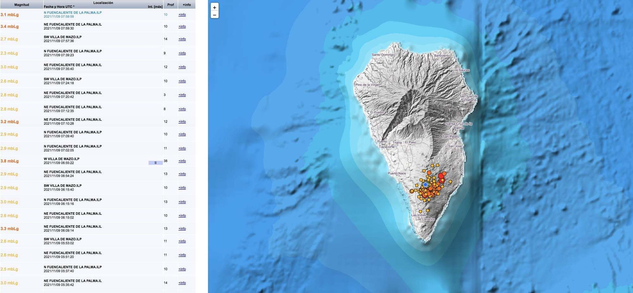Click the San Pedro label on the map

451,137
